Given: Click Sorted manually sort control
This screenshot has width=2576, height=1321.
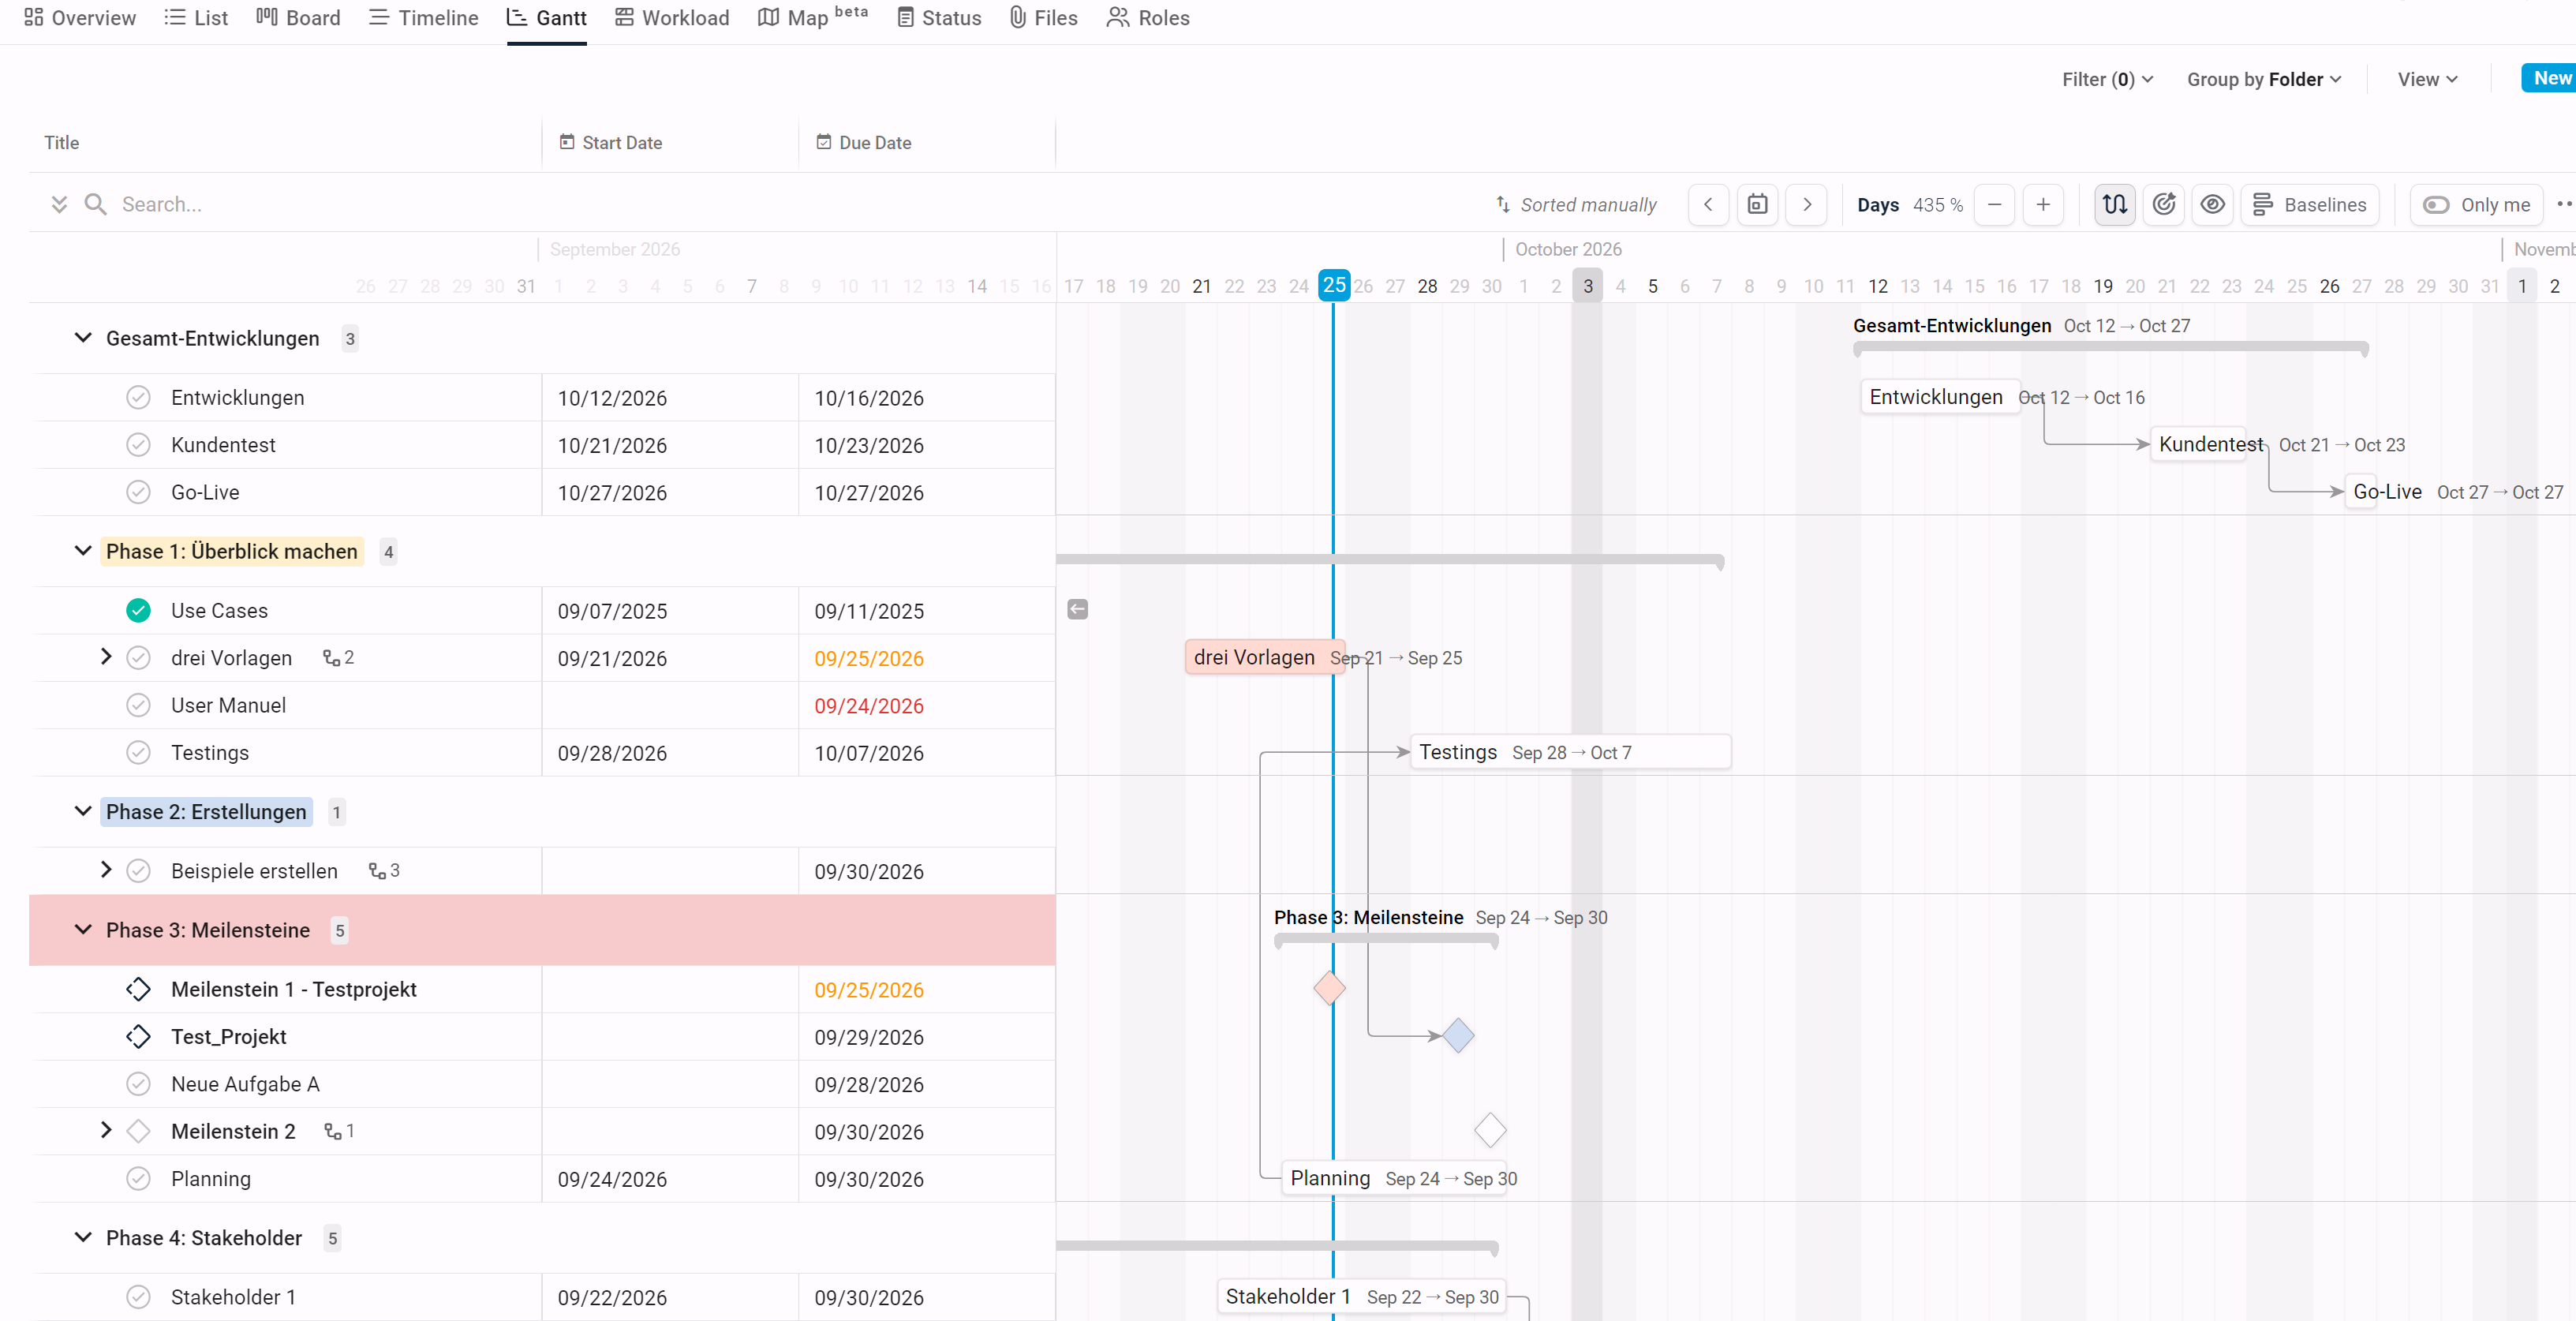Looking at the screenshot, I should (1576, 205).
